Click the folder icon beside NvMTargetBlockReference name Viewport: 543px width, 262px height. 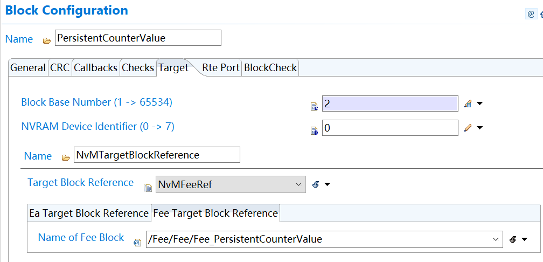tap(66, 157)
